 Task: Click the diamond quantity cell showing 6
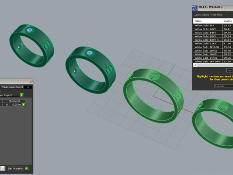tap(7, 105)
